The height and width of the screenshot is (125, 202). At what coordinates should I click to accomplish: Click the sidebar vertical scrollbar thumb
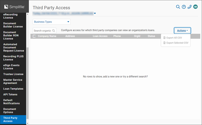[x=28, y=83]
